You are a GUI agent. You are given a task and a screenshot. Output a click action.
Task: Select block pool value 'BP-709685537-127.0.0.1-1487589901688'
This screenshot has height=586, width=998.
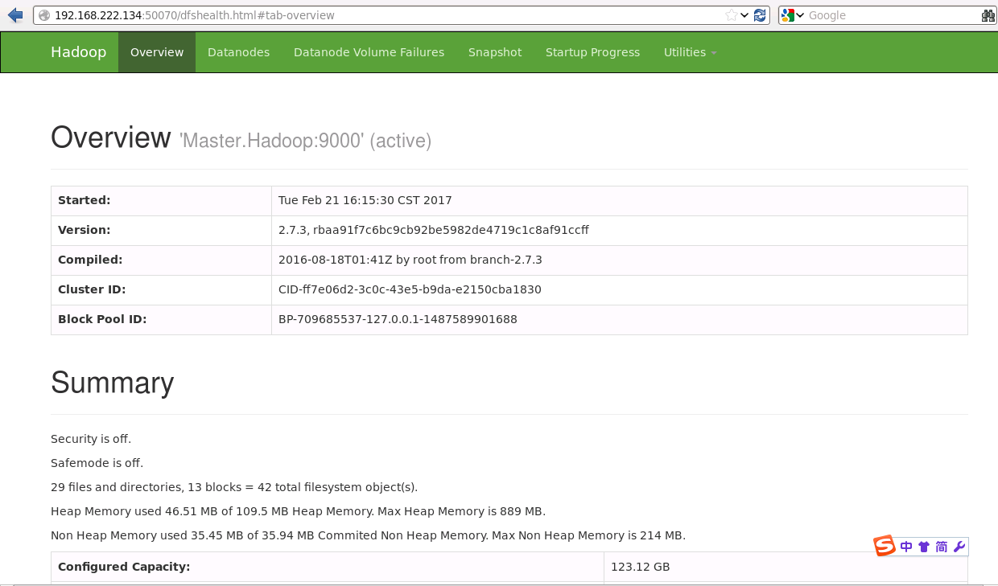tap(398, 319)
